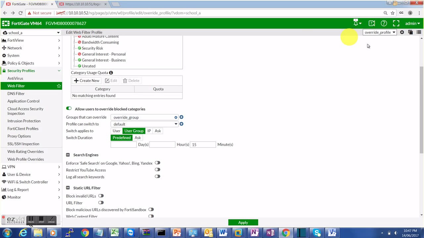Screen dimensions: 424x238
Task: Open Intrusion Protection in sidebar
Action: coord(24,121)
